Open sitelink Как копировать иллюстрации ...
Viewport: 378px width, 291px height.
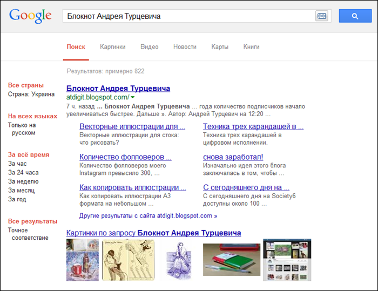(x=133, y=187)
